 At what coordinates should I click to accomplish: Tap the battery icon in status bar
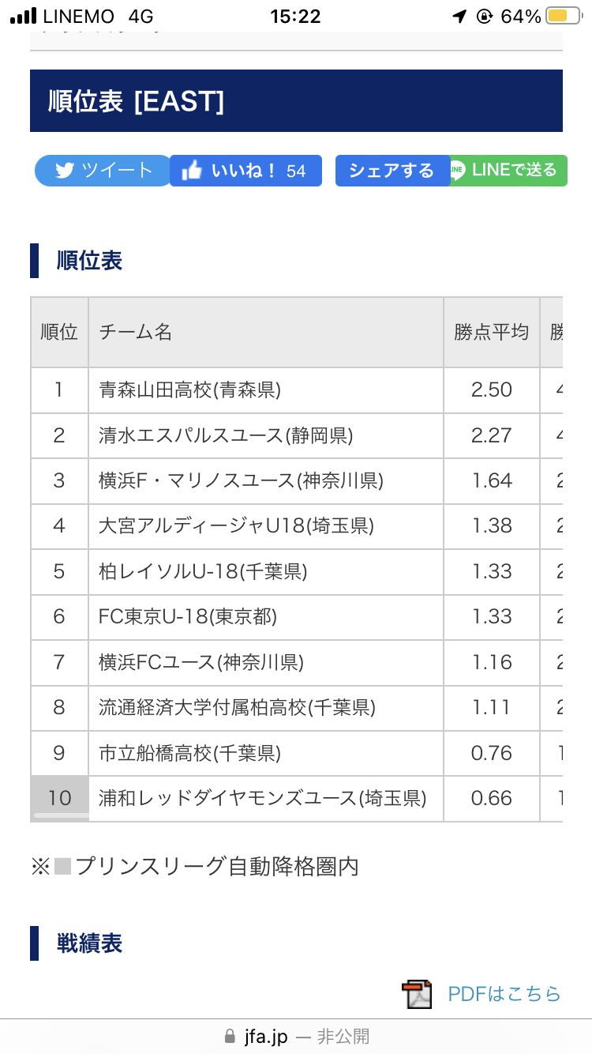[x=559, y=16]
